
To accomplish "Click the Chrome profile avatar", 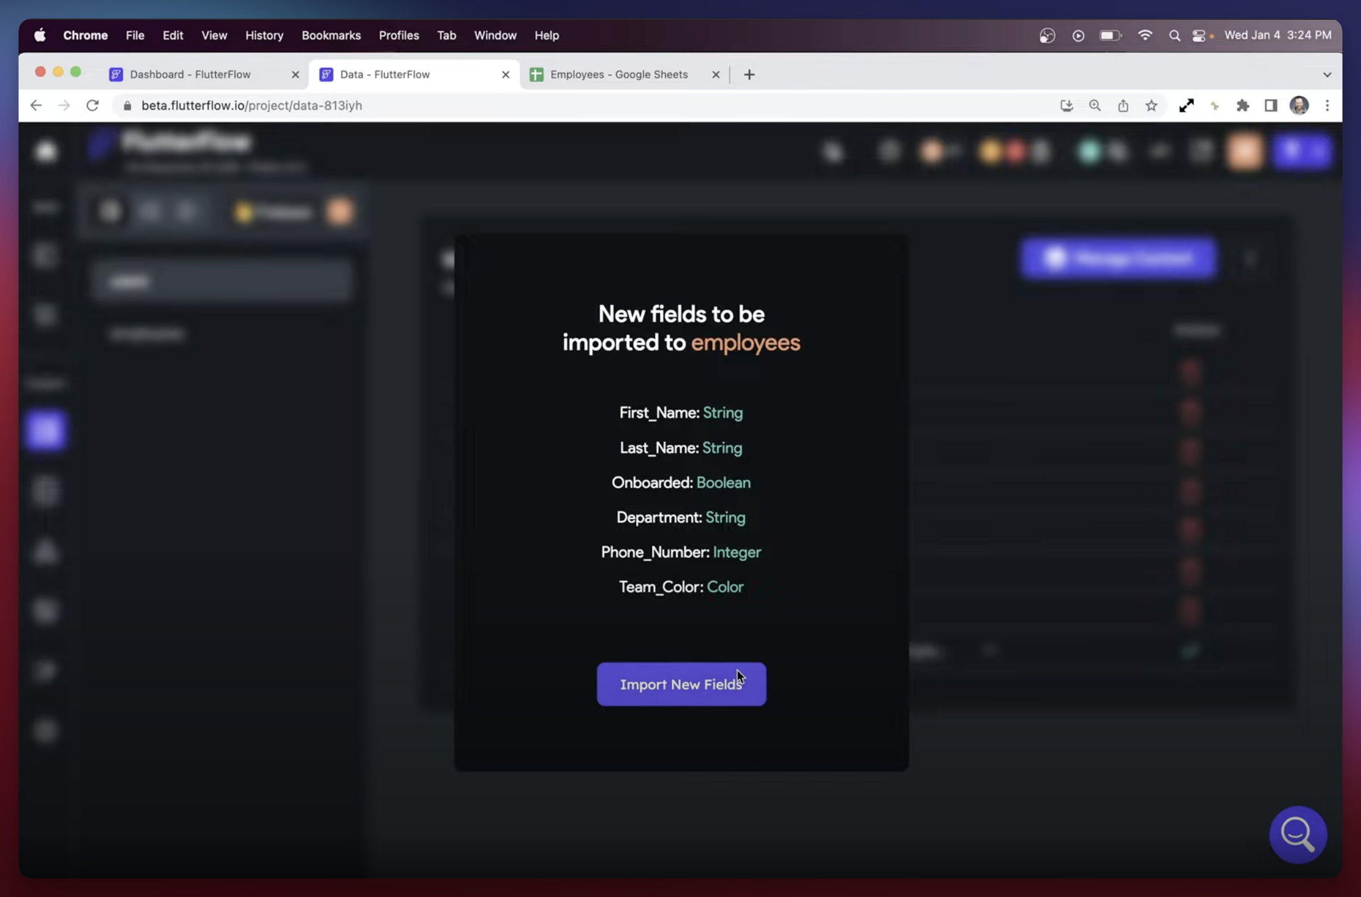I will point(1300,105).
